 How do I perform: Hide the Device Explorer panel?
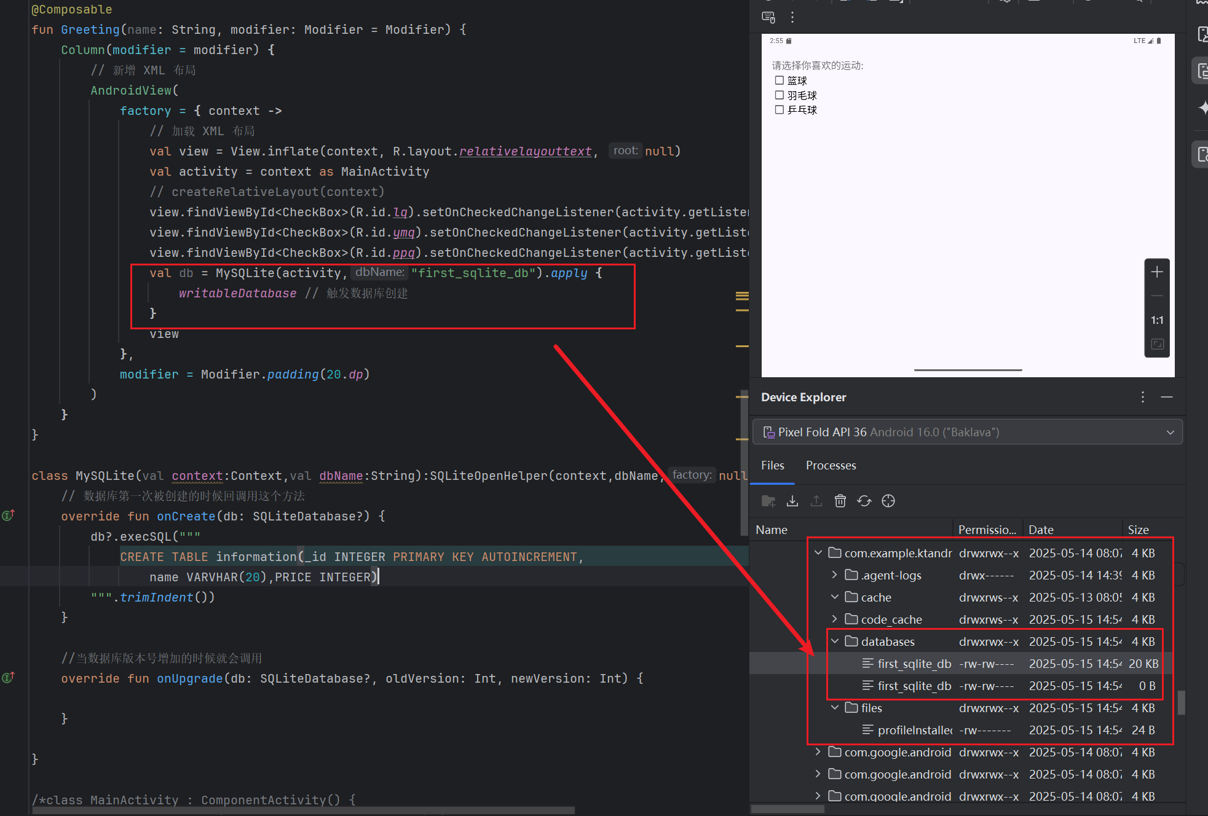(1167, 398)
